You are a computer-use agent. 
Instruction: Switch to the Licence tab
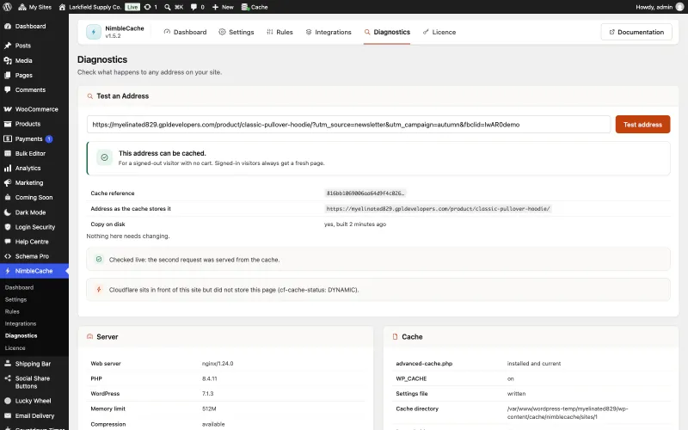439,32
